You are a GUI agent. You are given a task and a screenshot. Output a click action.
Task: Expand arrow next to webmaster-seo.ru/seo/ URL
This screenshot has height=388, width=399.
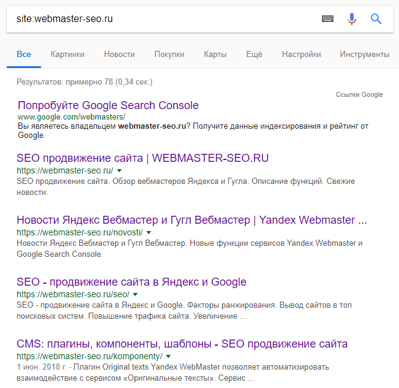pos(135,294)
